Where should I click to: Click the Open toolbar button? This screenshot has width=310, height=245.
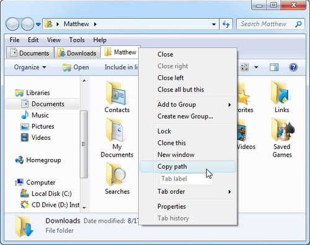(x=76, y=67)
